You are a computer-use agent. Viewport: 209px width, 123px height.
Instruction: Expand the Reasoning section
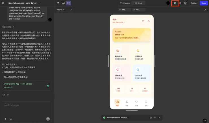[8, 27]
